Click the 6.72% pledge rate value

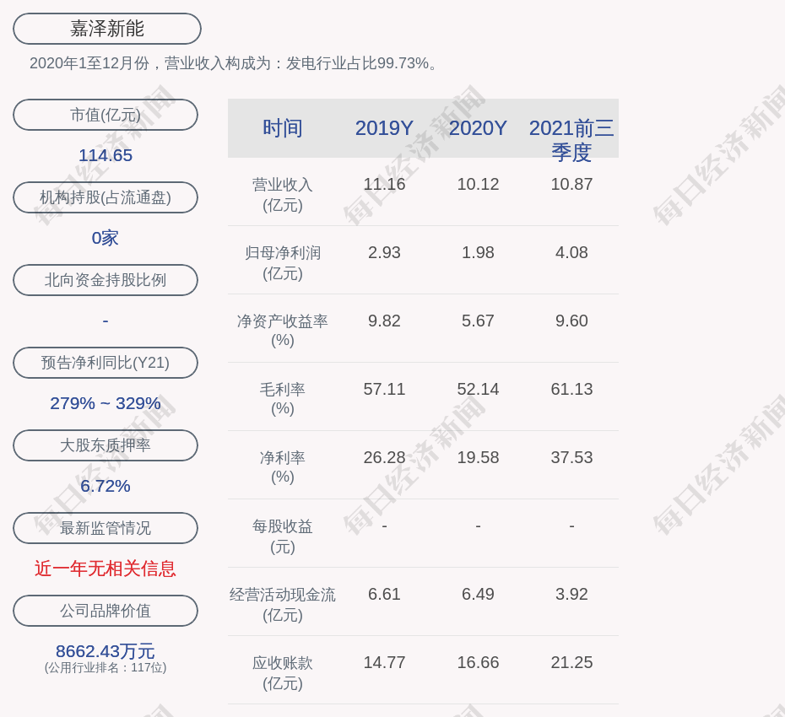point(106,486)
